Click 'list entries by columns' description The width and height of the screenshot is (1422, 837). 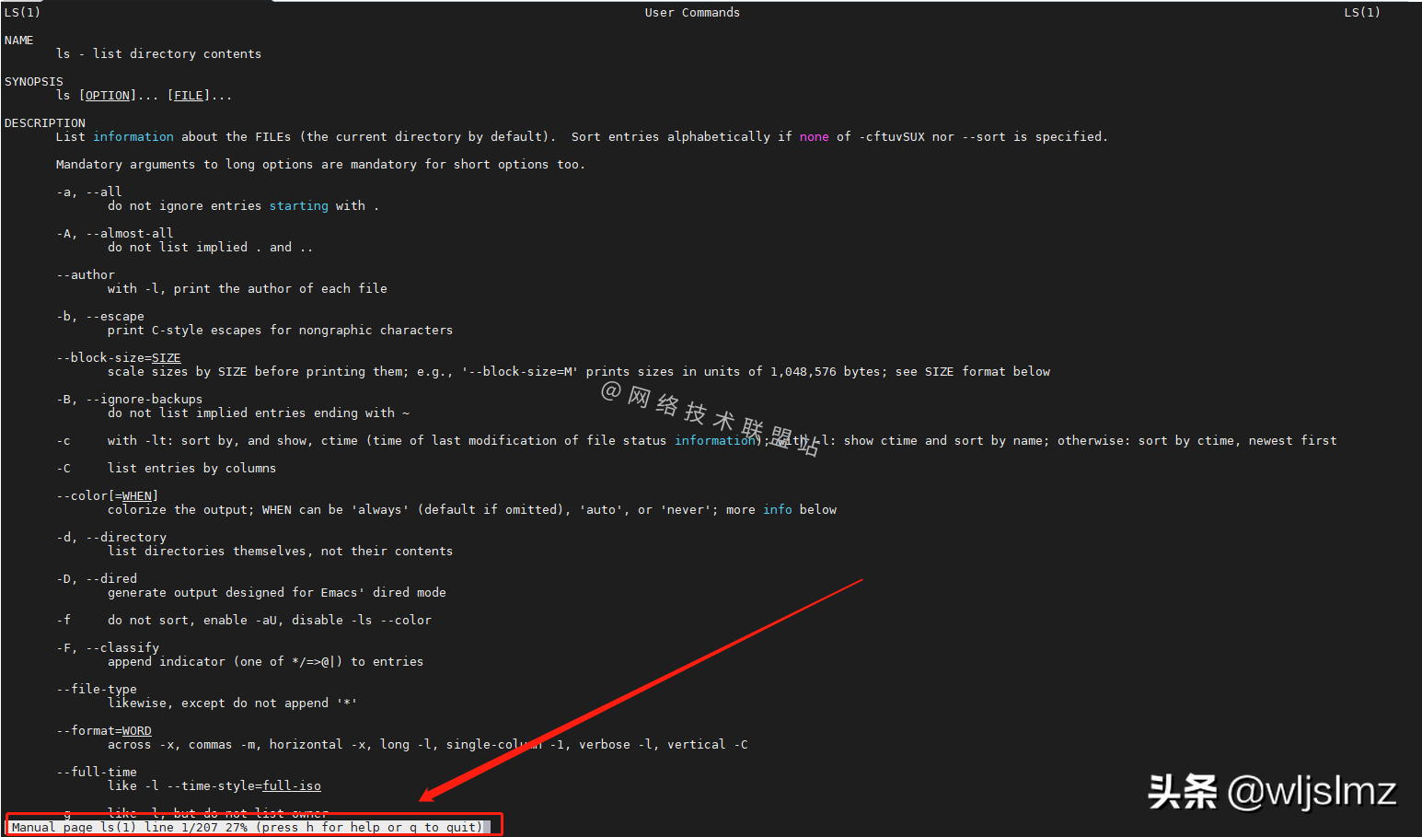tap(191, 468)
